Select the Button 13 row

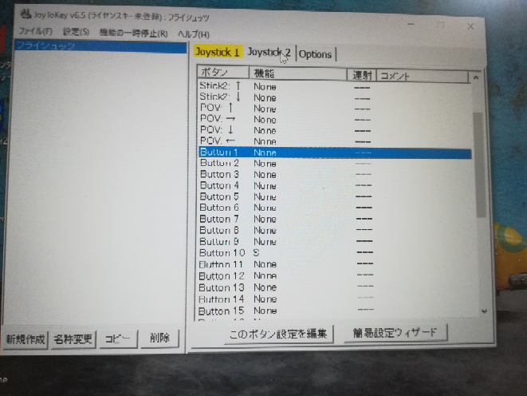pos(335,287)
